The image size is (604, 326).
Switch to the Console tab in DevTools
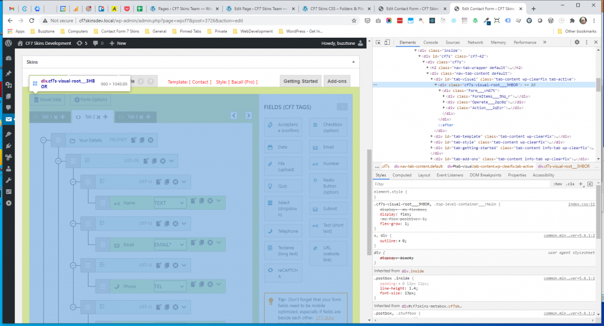click(431, 42)
